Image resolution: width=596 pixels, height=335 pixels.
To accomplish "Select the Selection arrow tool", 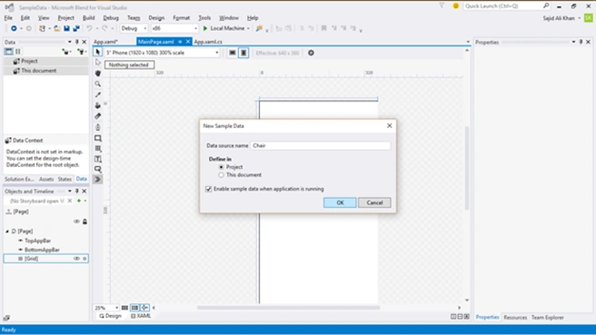I will pyautogui.click(x=98, y=52).
